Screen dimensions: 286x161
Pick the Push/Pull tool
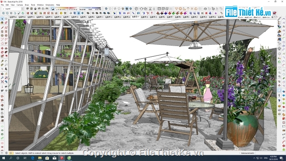pyautogui.click(x=6, y=48)
